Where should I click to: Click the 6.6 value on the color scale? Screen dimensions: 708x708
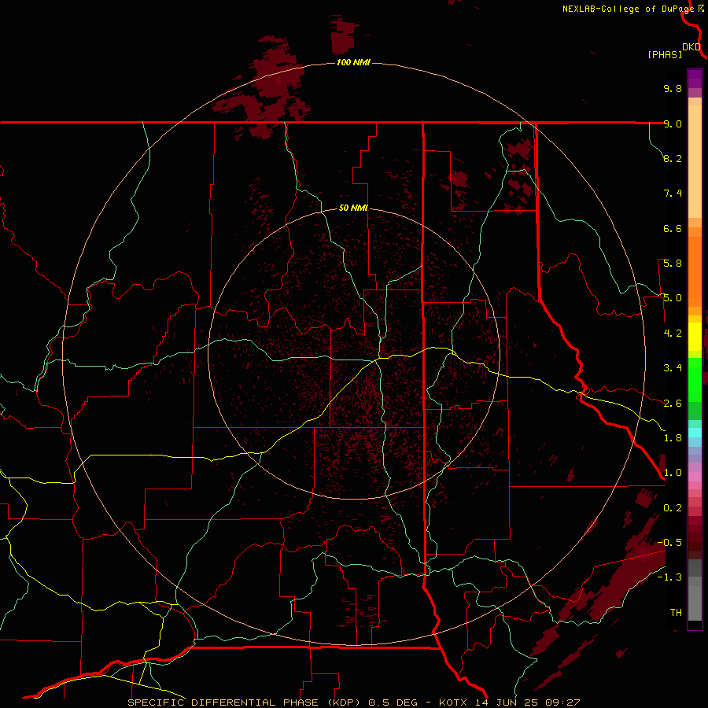point(673,228)
